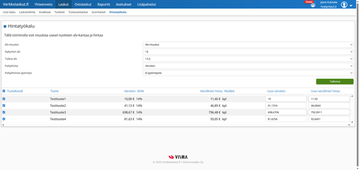This screenshot has height=170, width=359.
Task: Edit Testituote1 new tax-free price field
Action: tap(286, 99)
